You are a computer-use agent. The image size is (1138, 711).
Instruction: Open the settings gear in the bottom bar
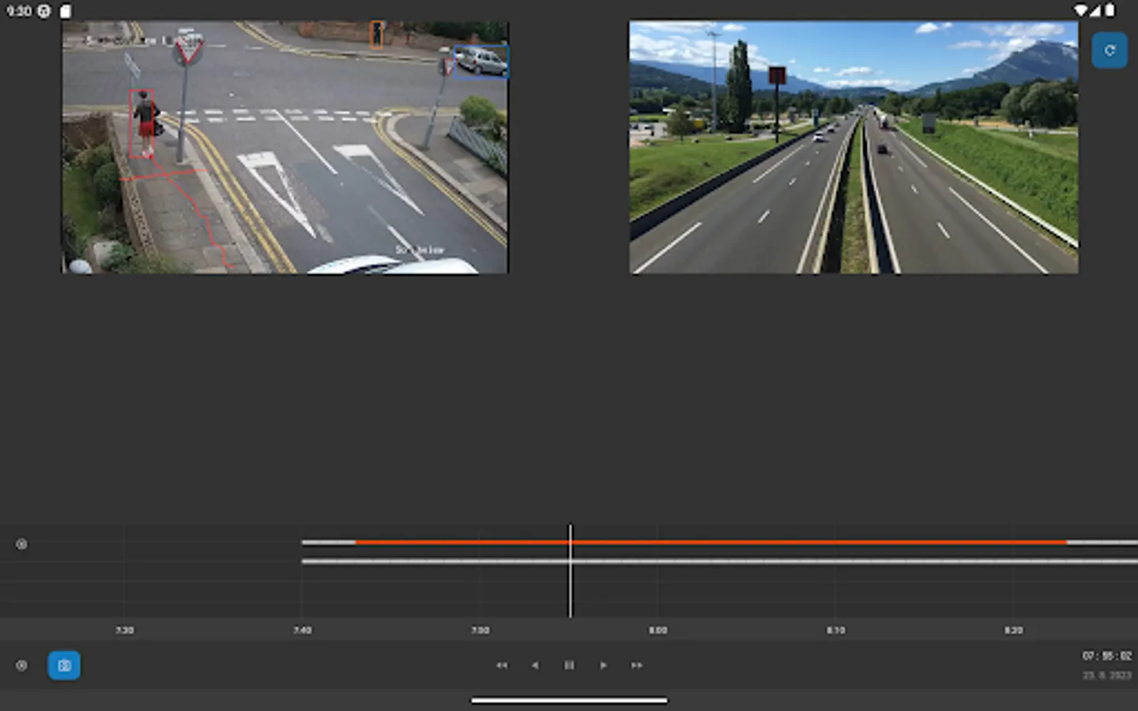[22, 665]
